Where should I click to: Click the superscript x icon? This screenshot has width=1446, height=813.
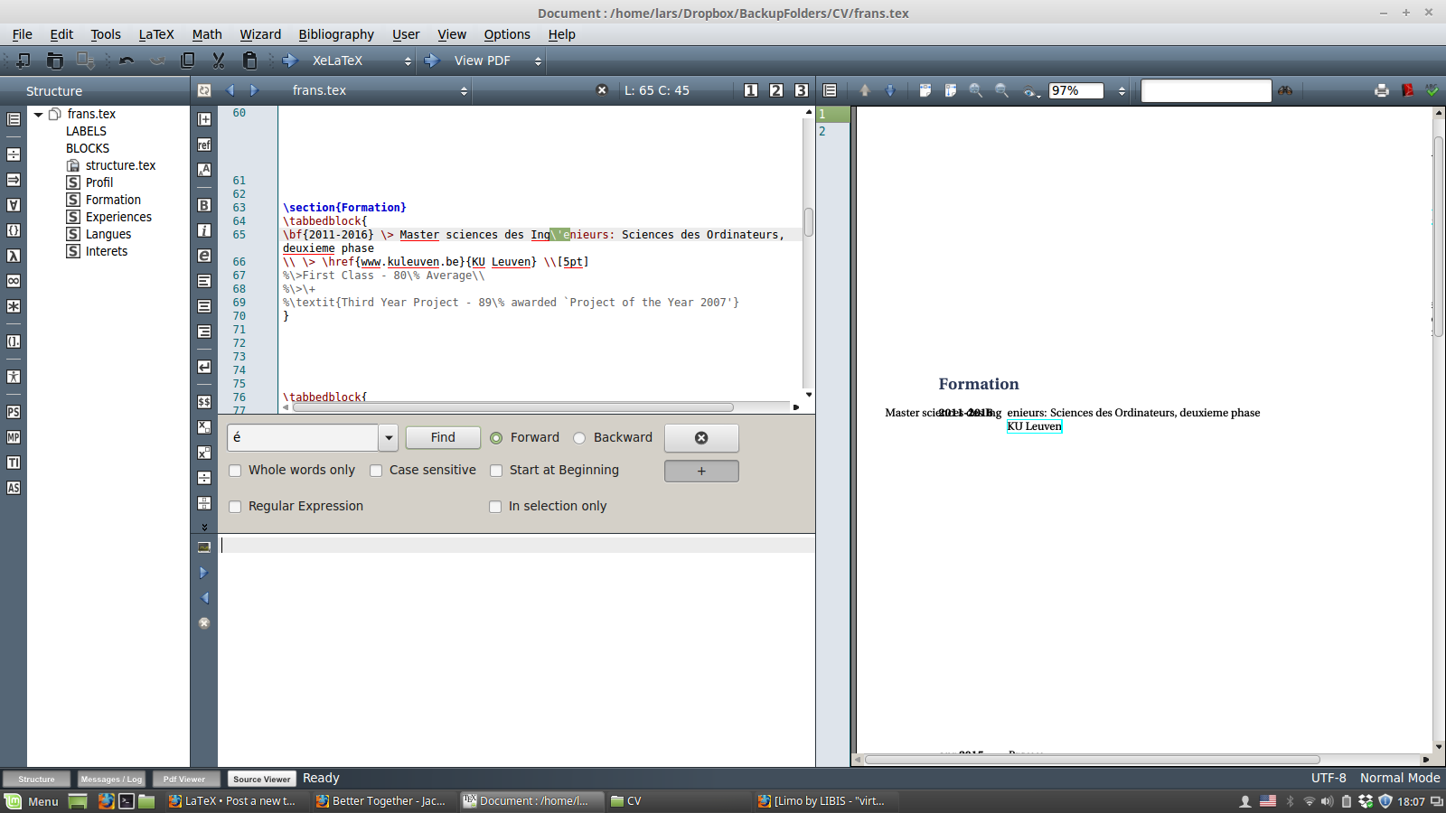pos(204,453)
